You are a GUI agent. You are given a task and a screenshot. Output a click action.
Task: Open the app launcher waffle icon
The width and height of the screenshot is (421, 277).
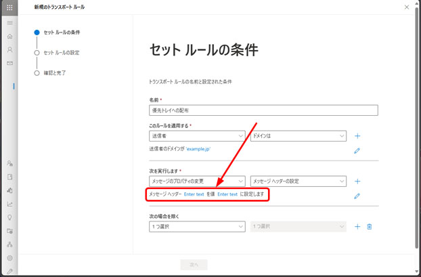coord(9,7)
